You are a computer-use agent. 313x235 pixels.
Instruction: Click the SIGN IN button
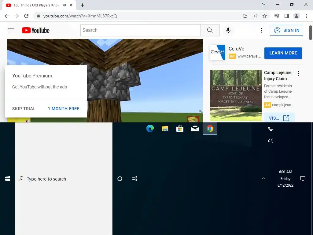[x=286, y=30]
